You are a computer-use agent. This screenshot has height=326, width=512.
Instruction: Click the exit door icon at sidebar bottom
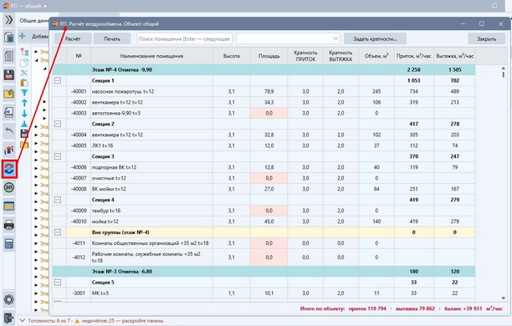(9, 318)
